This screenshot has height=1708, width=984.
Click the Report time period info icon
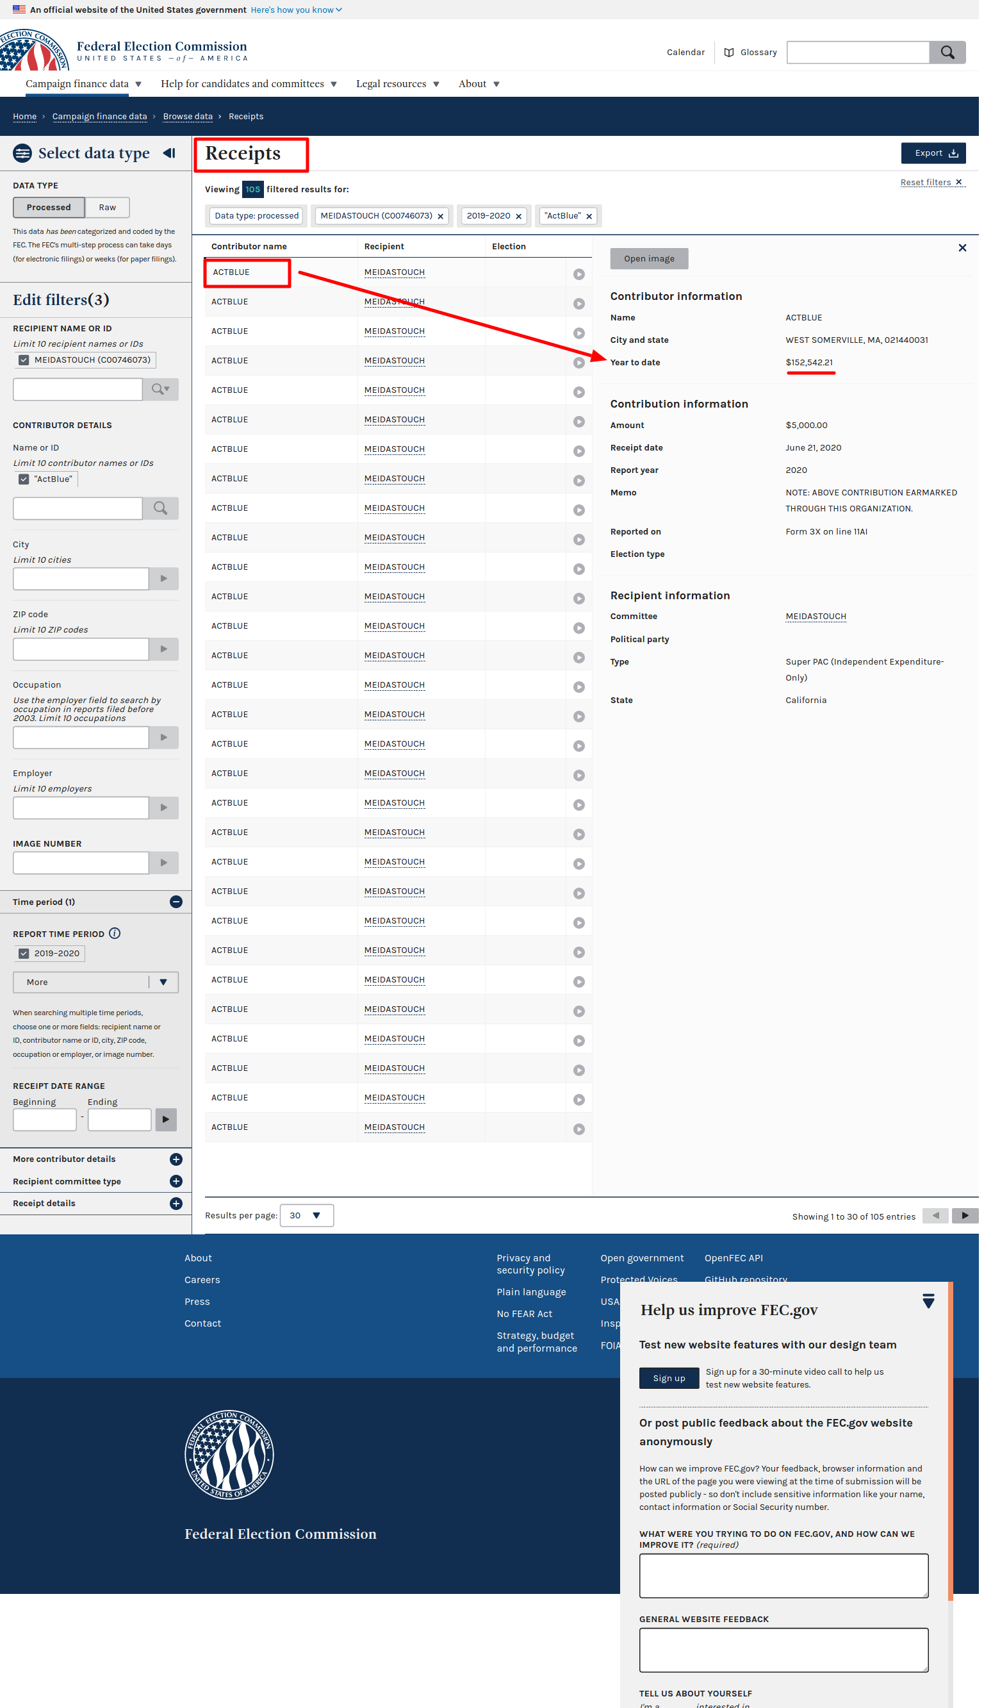coord(115,933)
